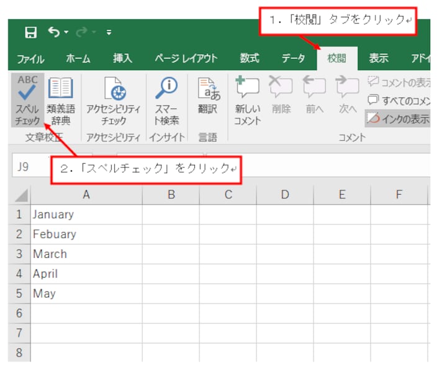
Task: Add 新しいコメント new comment
Action: (x=247, y=100)
